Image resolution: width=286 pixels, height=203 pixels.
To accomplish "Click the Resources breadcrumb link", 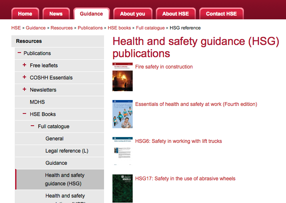I will click(61, 28).
